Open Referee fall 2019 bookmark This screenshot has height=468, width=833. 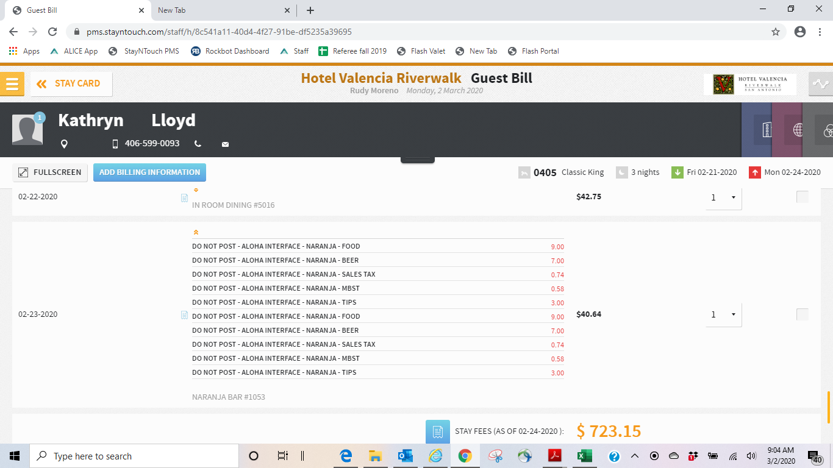click(352, 51)
